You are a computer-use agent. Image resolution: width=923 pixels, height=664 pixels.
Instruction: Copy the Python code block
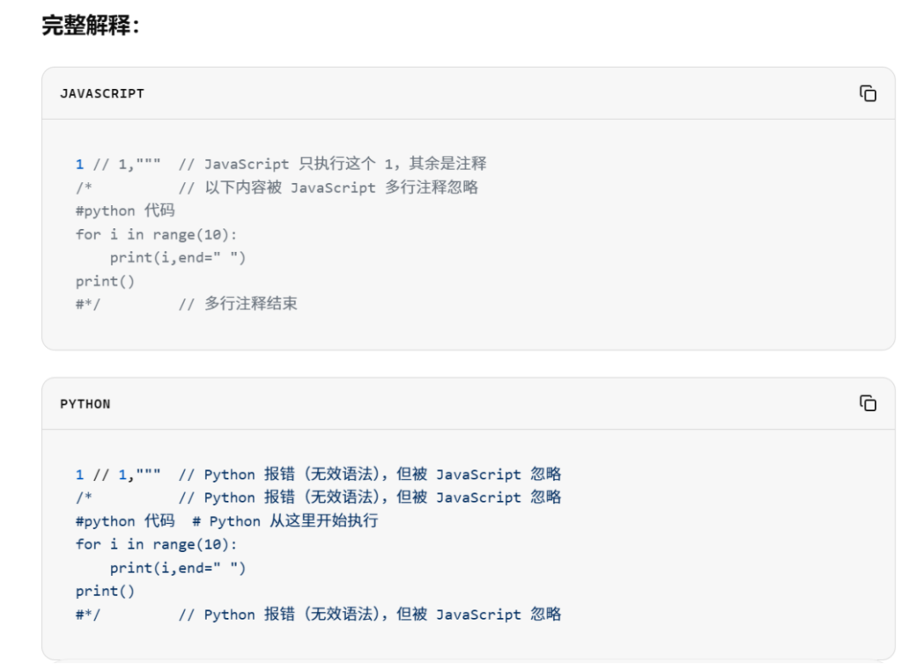click(867, 403)
